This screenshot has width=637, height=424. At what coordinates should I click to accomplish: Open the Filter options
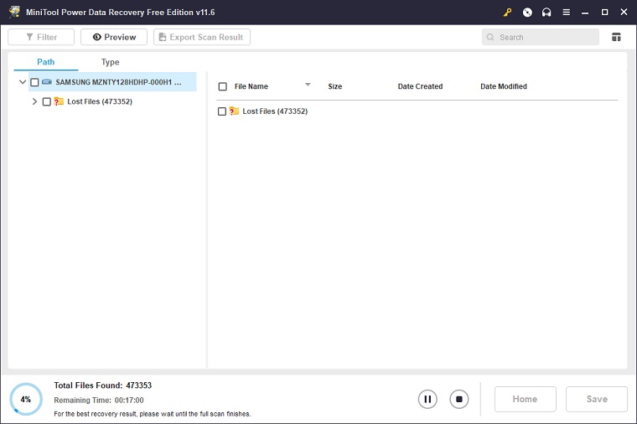[x=41, y=37]
